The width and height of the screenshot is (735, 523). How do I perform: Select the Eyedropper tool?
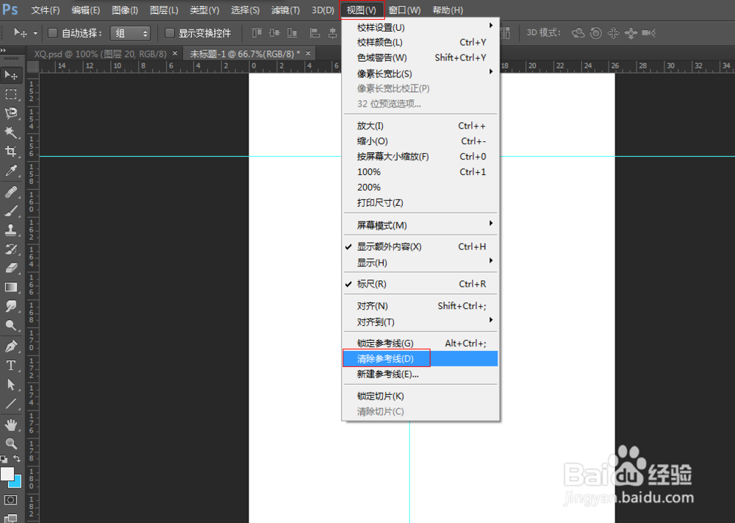click(x=11, y=170)
